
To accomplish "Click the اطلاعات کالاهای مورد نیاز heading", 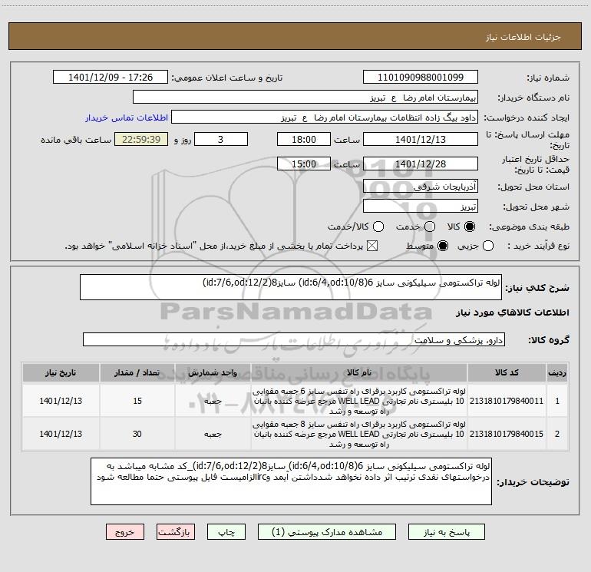I will click(x=512, y=312).
